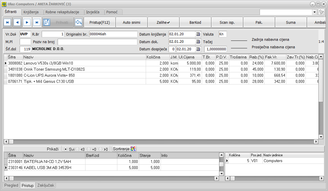328x191 pixels.
Task: Click the undo back arrow icon
Action: 79,22
